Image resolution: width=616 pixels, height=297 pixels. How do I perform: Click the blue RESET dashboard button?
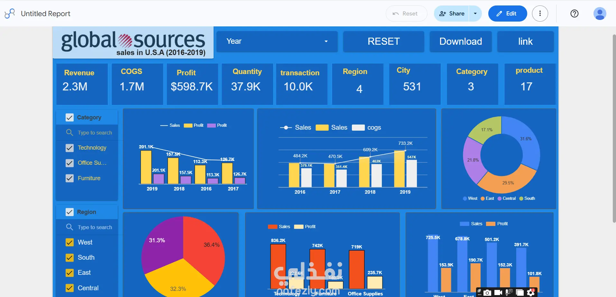[x=383, y=42]
